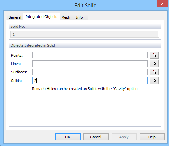Switch to the General tab

pos(15,17)
